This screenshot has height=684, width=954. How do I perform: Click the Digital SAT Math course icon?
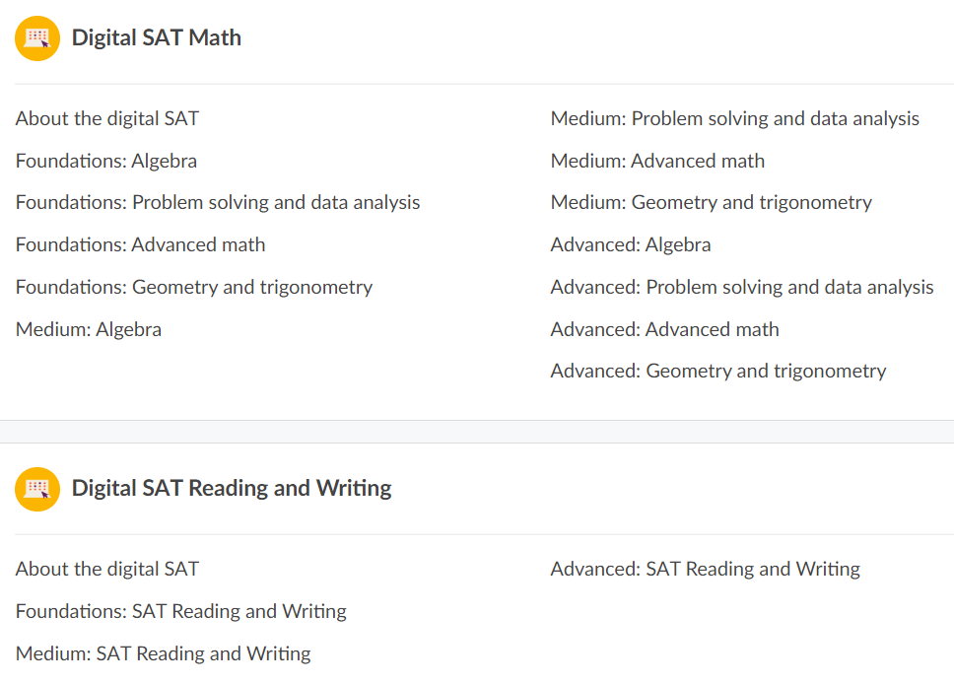[37, 38]
